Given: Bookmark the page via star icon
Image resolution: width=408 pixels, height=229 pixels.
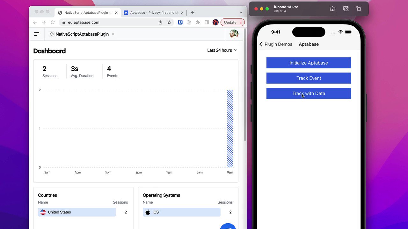Looking at the screenshot, I should (x=169, y=22).
